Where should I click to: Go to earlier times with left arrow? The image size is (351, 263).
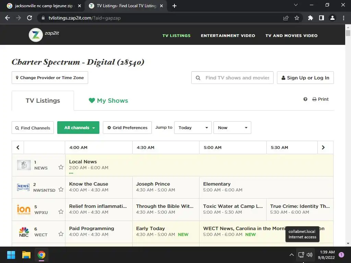(18, 147)
